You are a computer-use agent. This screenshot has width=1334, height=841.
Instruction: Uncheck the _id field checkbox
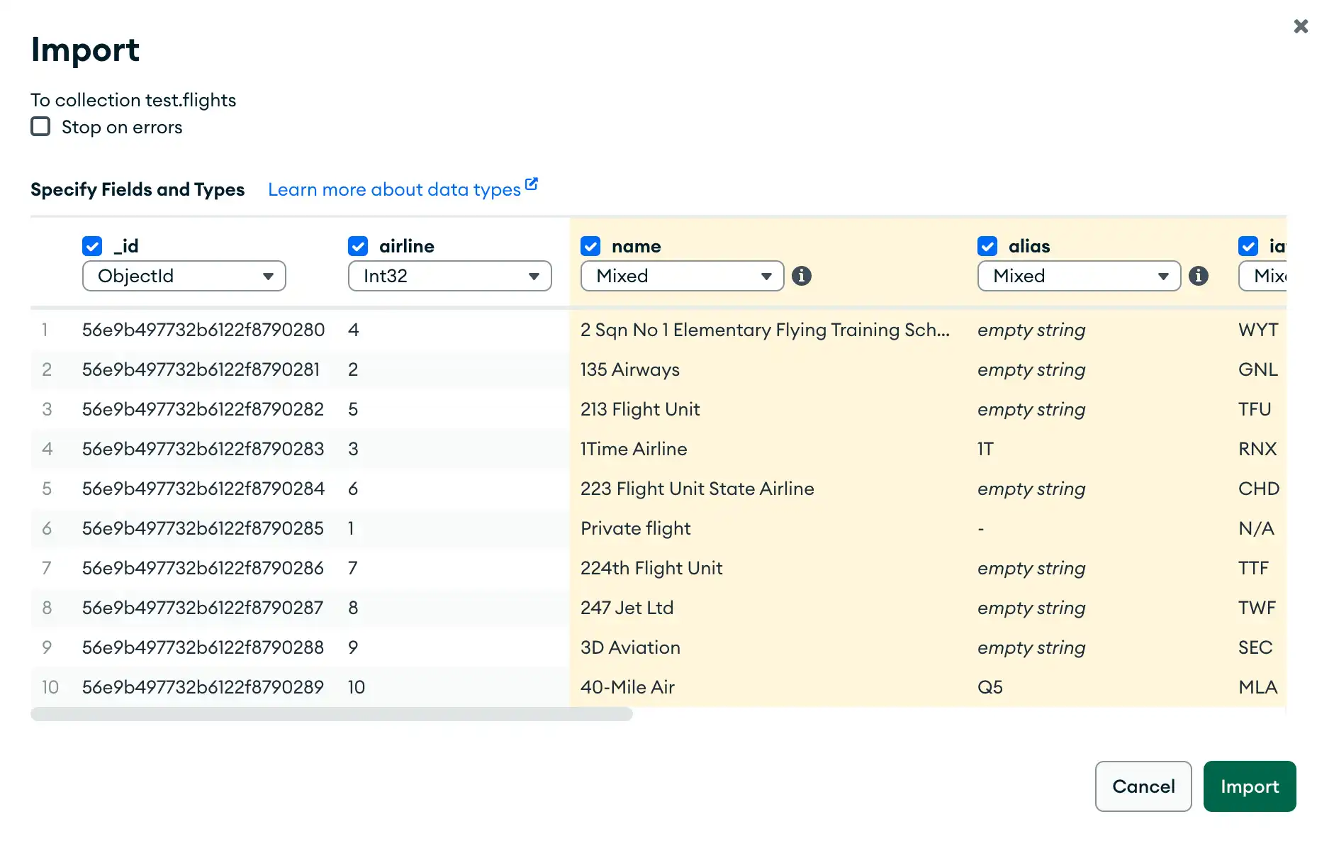click(x=91, y=246)
